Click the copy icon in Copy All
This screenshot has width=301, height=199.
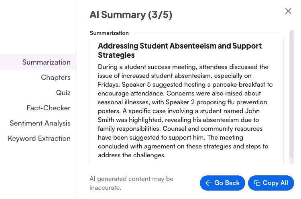click(x=257, y=183)
